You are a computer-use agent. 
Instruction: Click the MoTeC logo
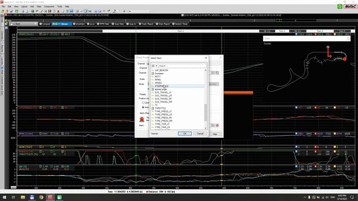[x=350, y=6]
